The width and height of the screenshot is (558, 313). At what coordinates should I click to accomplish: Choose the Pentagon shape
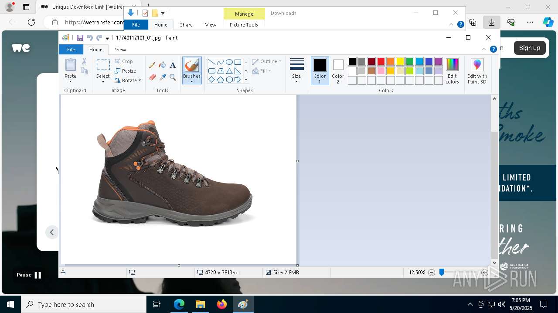click(220, 80)
